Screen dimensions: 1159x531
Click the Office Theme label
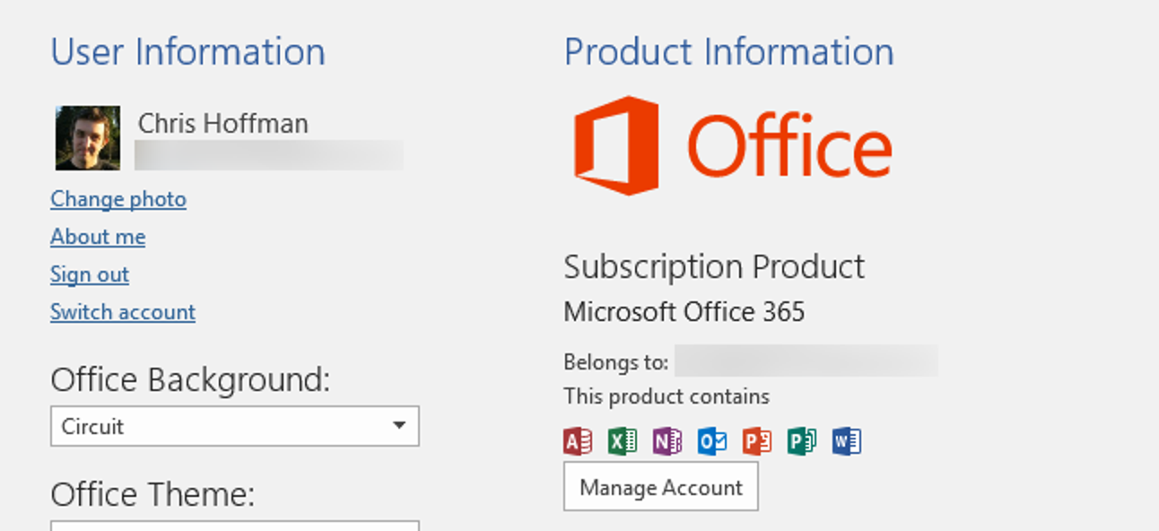(x=153, y=494)
